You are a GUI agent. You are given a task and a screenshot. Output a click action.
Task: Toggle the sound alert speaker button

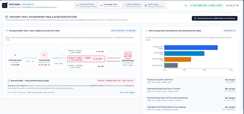[x=186, y=5]
